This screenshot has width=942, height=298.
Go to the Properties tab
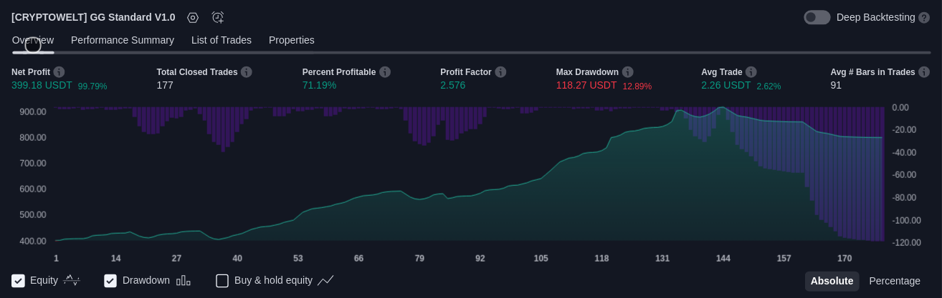[x=292, y=40]
